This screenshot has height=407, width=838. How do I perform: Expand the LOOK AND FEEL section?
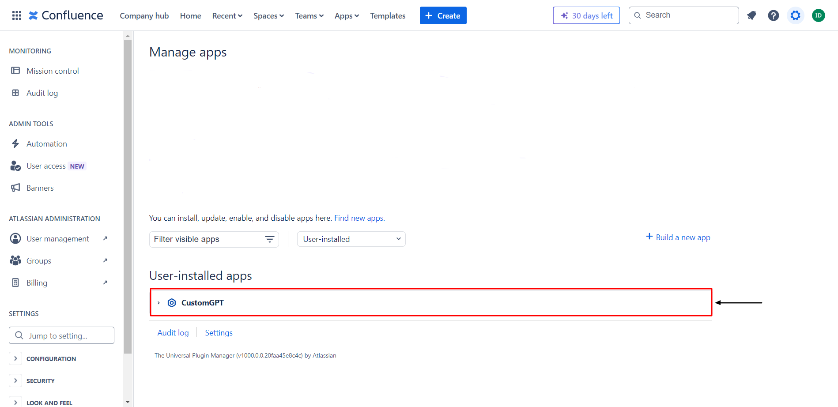pos(15,402)
